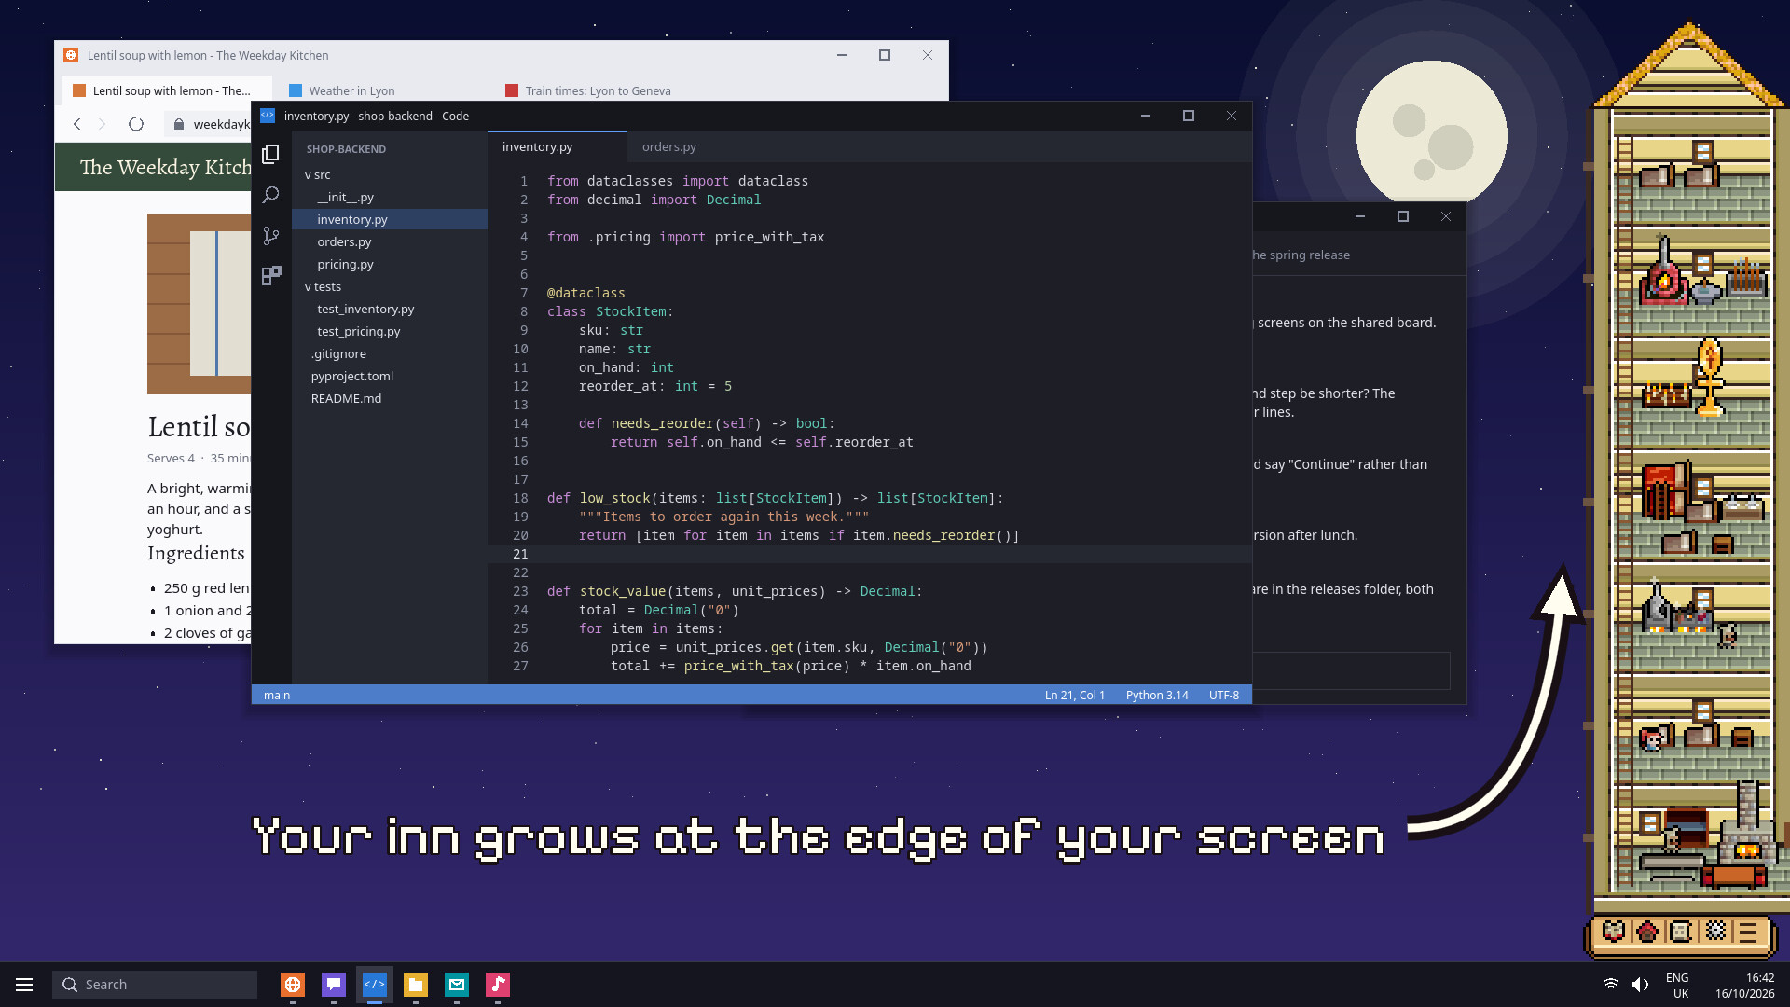Open the inn's red house build icon
The image size is (1790, 1007).
click(x=1647, y=931)
